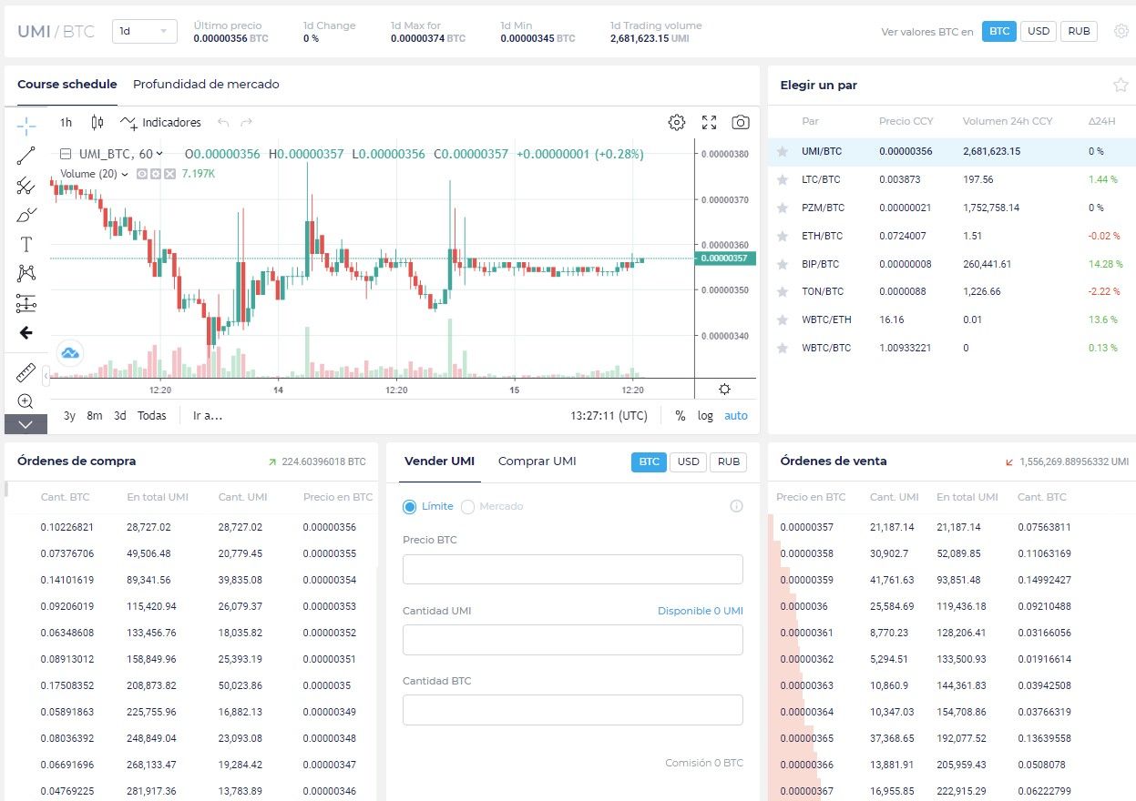Image resolution: width=1136 pixels, height=801 pixels.
Task: Enter fullscreen mode on the chart
Action: click(708, 122)
